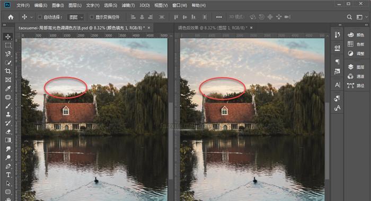Select the Pen tool
The image size is (371, 201).
click(8, 166)
